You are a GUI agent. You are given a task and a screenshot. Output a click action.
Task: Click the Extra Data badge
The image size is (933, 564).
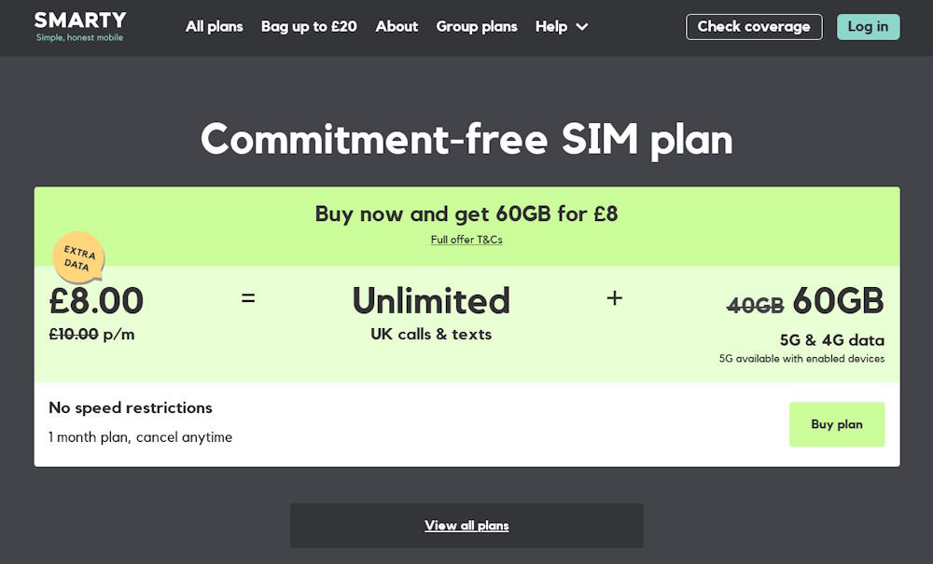point(78,256)
